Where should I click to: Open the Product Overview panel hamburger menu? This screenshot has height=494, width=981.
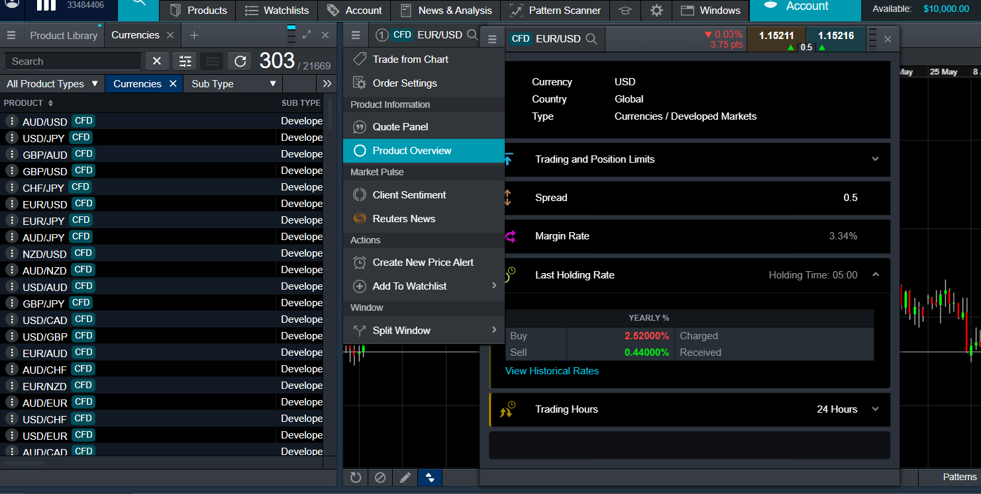[x=492, y=39]
